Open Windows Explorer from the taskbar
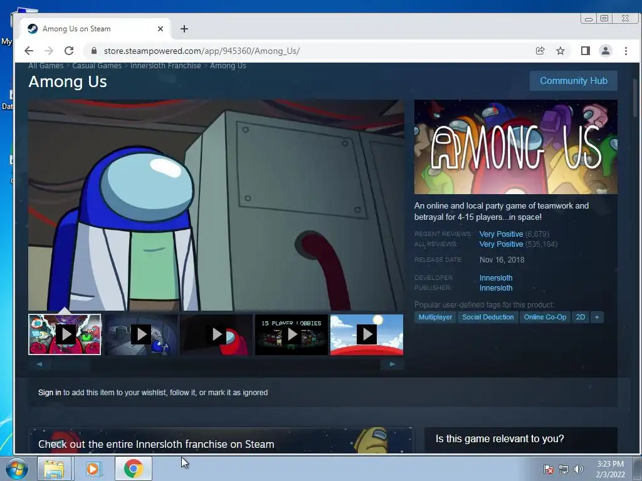 pyautogui.click(x=54, y=468)
